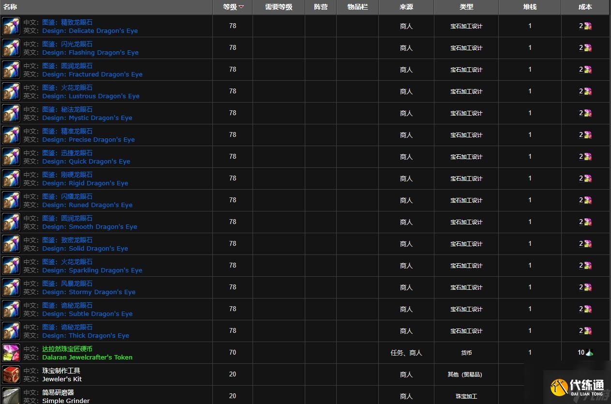Sort the table by the 名称 column header
The height and width of the screenshot is (404, 611).
(106, 7)
